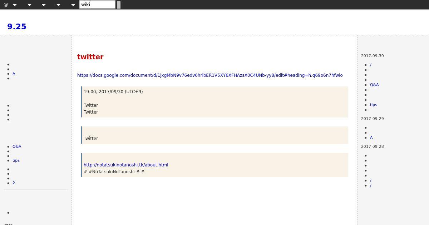Open the fourth dropdown arrow in top bar
The height and width of the screenshot is (225, 429).
(x=58, y=5)
